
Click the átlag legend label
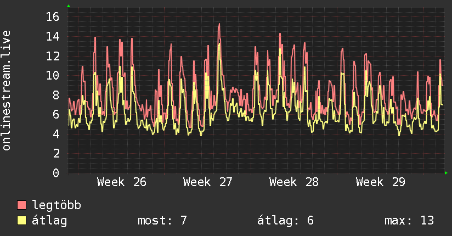click(49, 221)
